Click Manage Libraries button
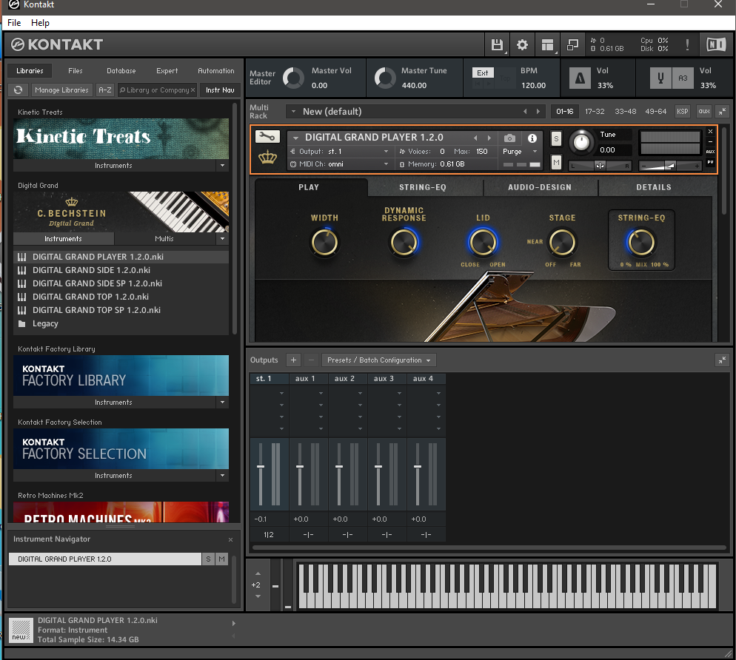Viewport: 736px width, 660px height. pyautogui.click(x=61, y=90)
